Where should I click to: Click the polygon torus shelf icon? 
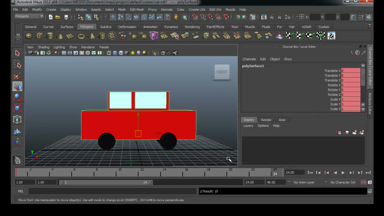(x=81, y=36)
